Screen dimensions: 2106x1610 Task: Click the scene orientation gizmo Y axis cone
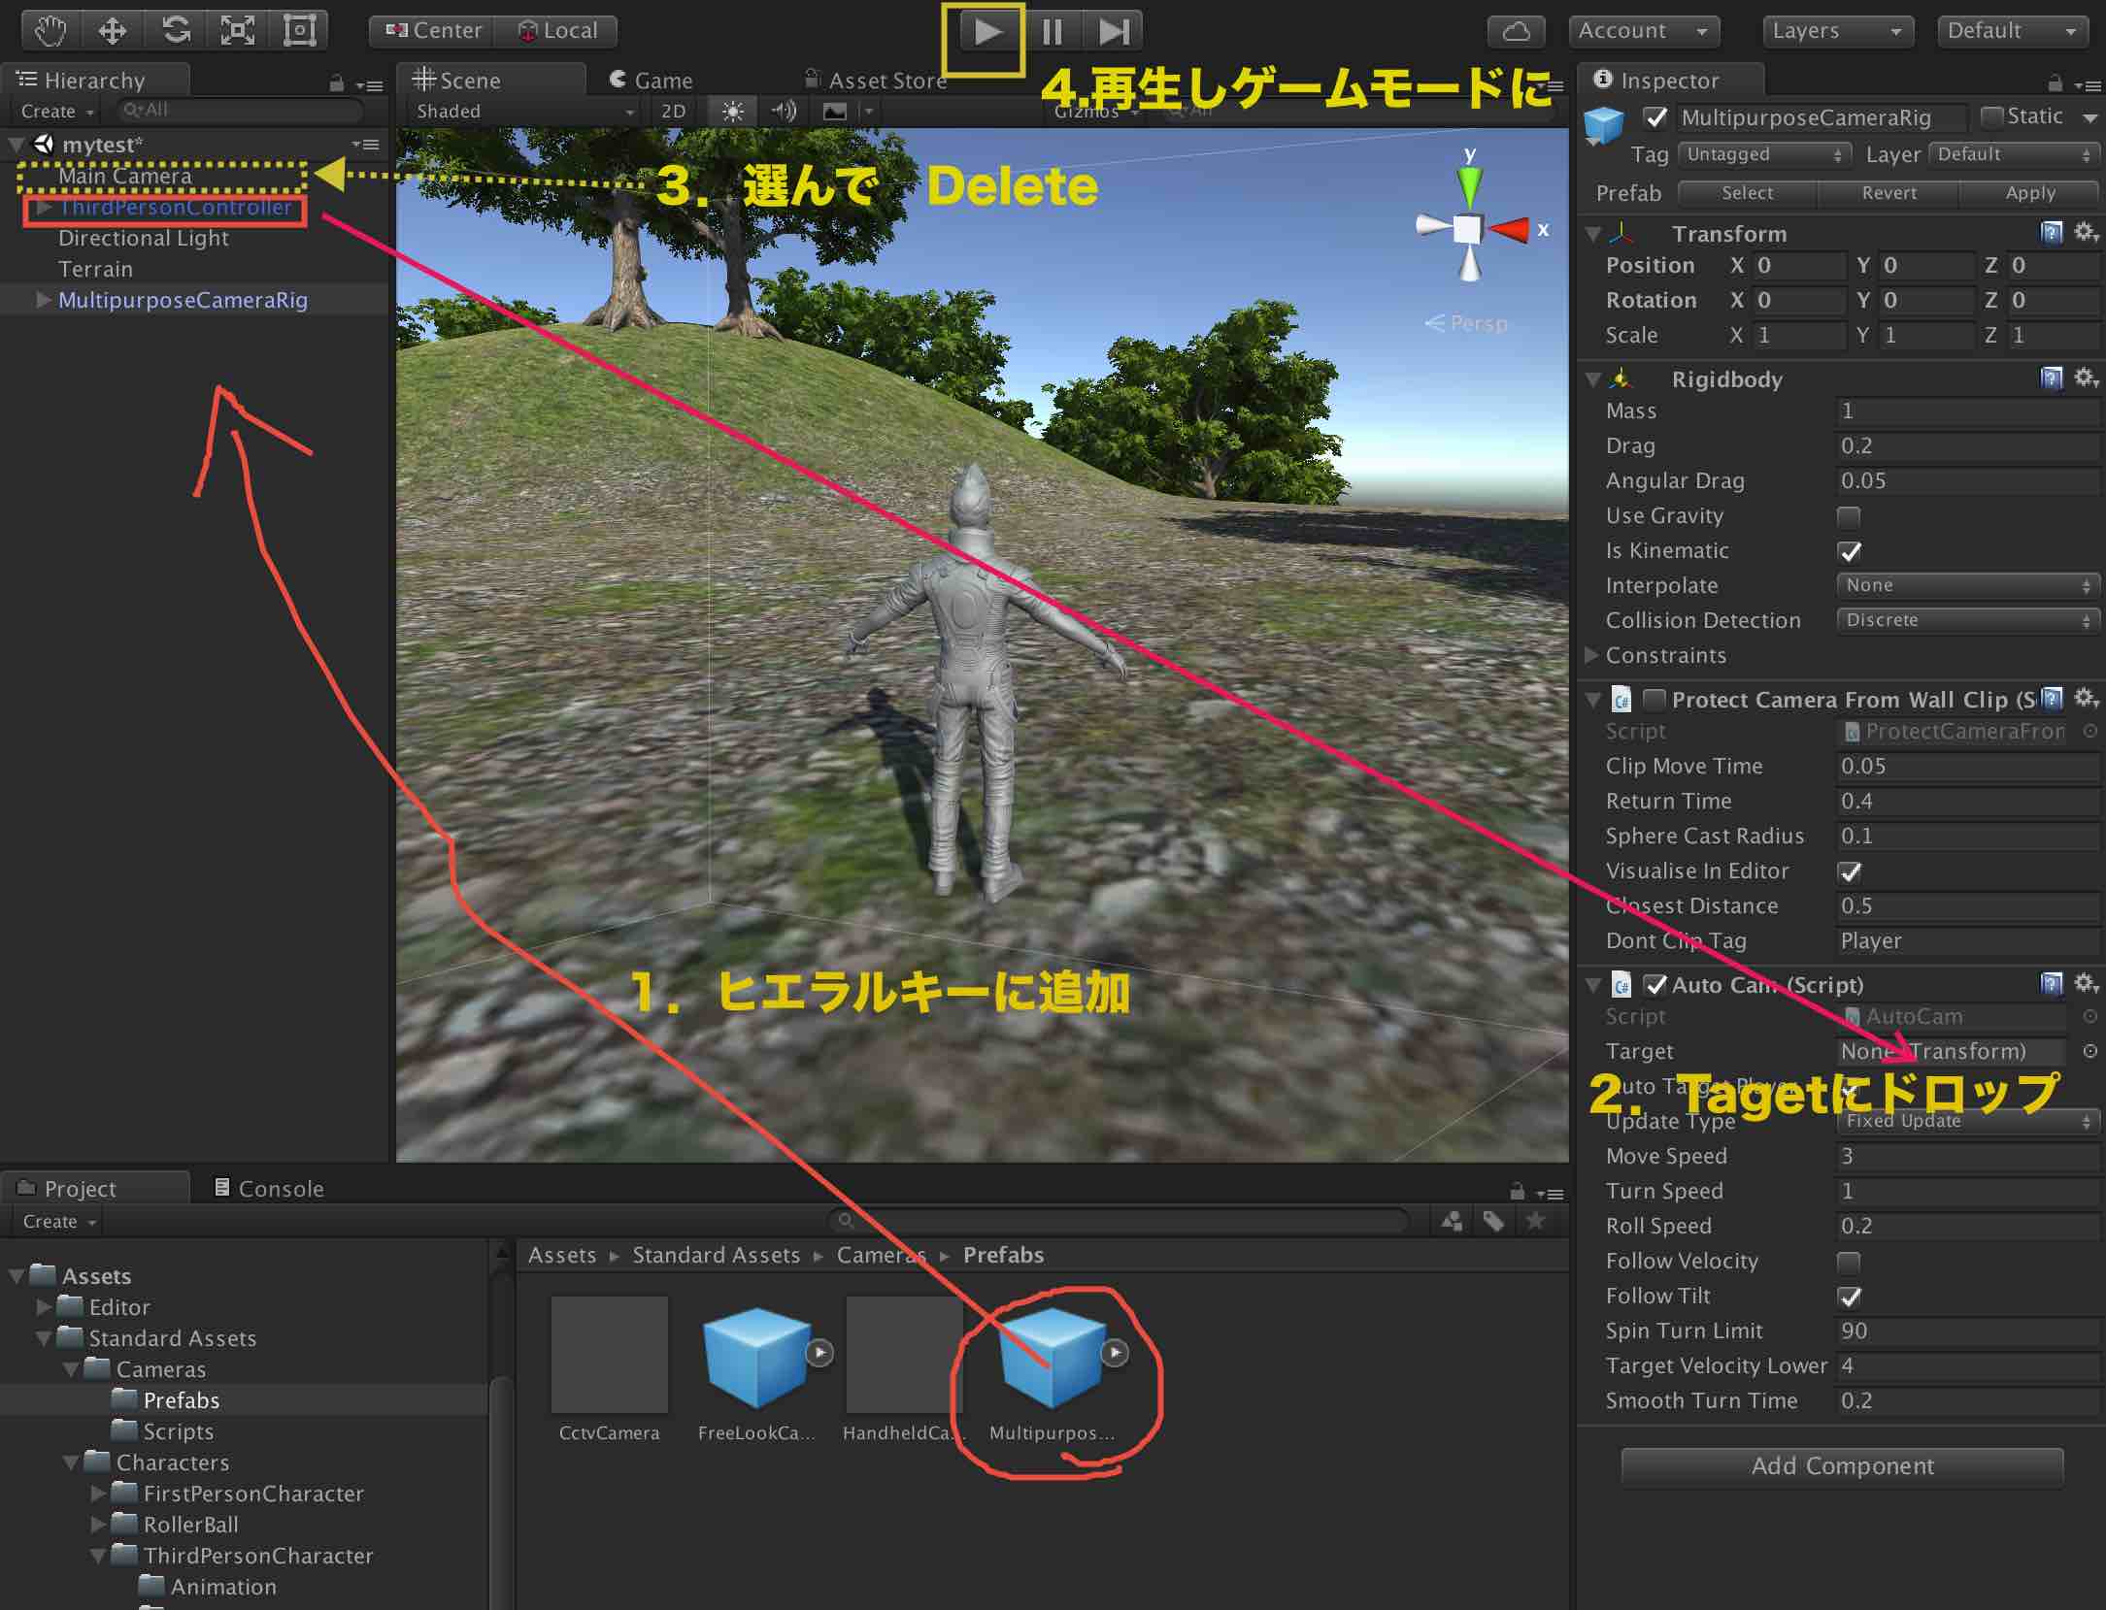pyautogui.click(x=1470, y=186)
